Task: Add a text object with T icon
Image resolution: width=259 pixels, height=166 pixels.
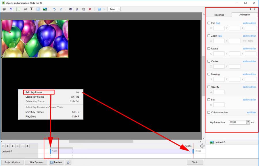Action: [x=31, y=9]
